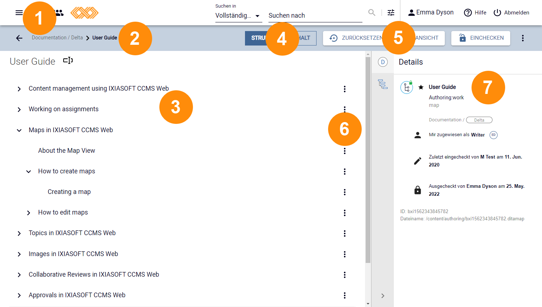Open the toolbar more options menu

tap(522, 38)
